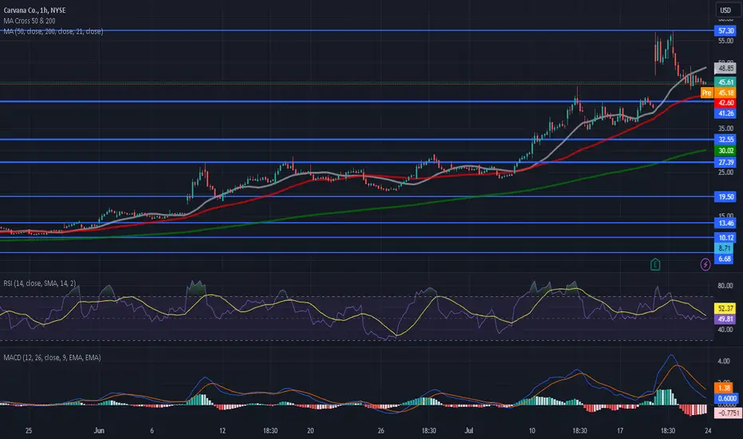Click the 48.85 gray price label

tap(725, 69)
